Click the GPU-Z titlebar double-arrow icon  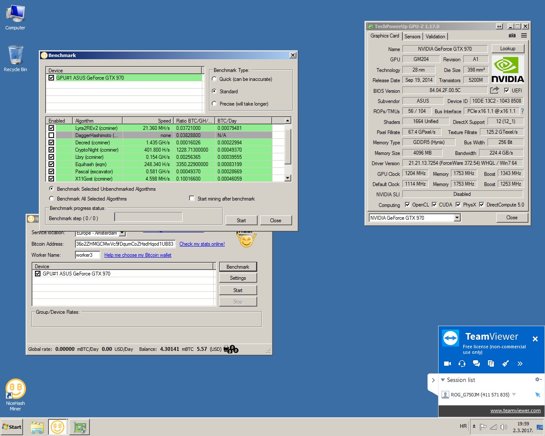pyautogui.click(x=499, y=26)
